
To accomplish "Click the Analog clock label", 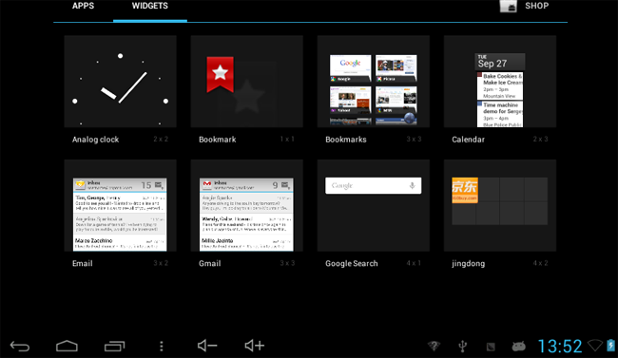I will pyautogui.click(x=95, y=140).
